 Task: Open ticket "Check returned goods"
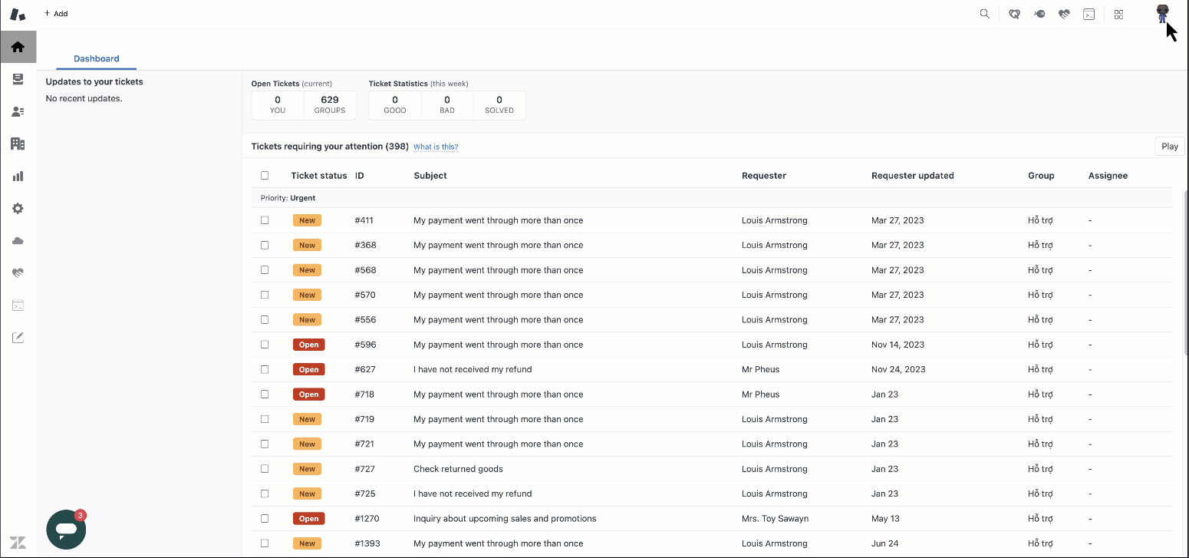(x=458, y=469)
